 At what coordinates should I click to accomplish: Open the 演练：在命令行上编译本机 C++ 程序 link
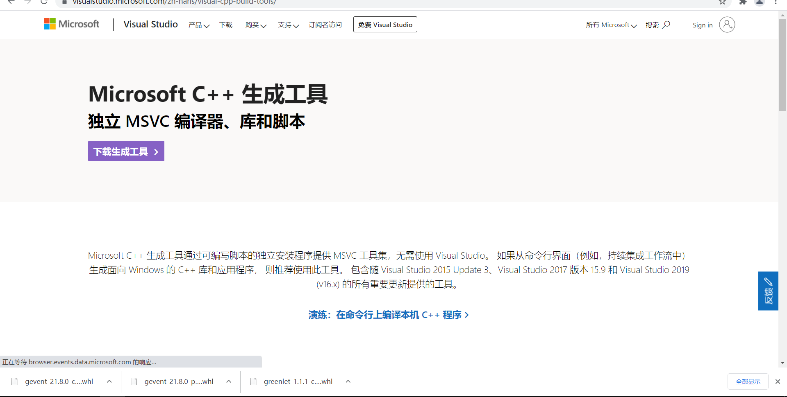tap(389, 315)
